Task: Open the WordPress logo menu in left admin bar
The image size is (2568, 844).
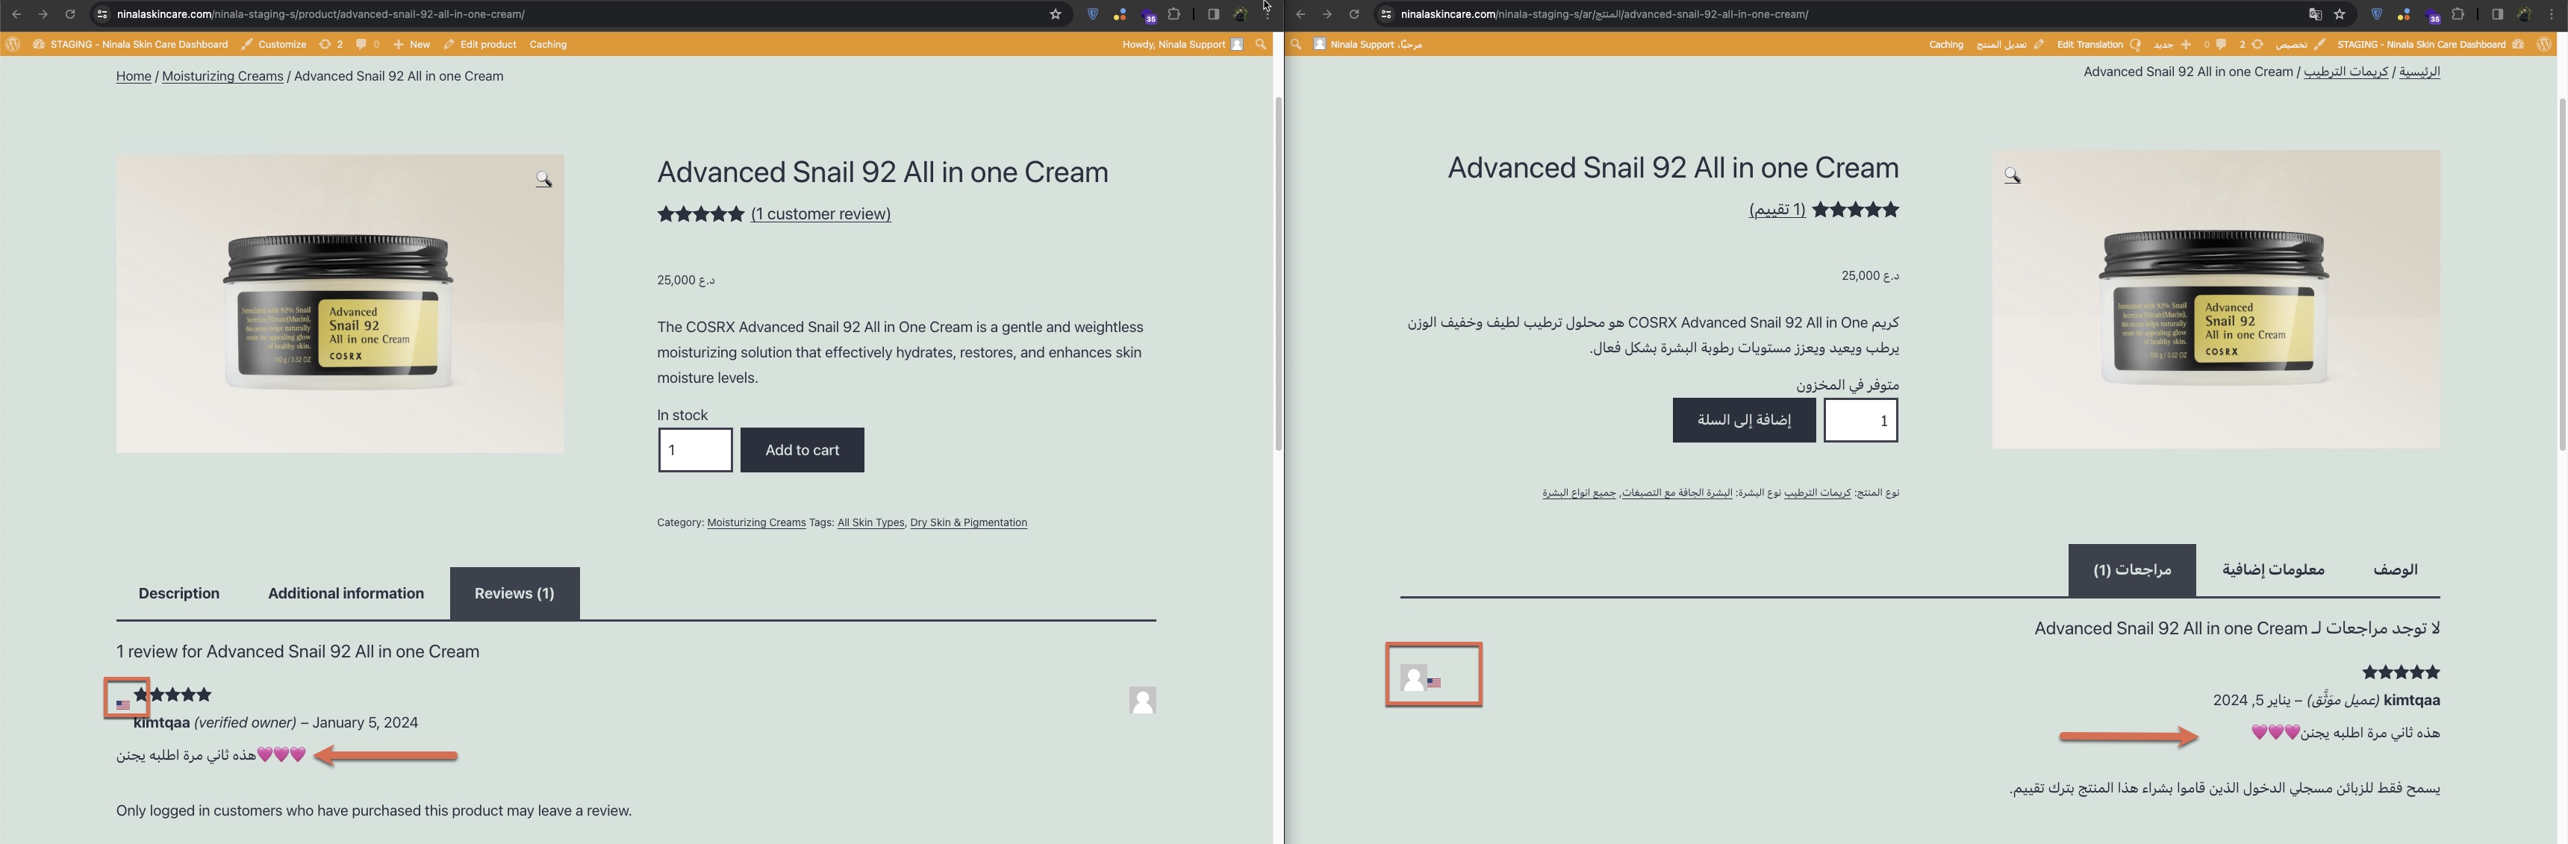Action: pos(13,44)
